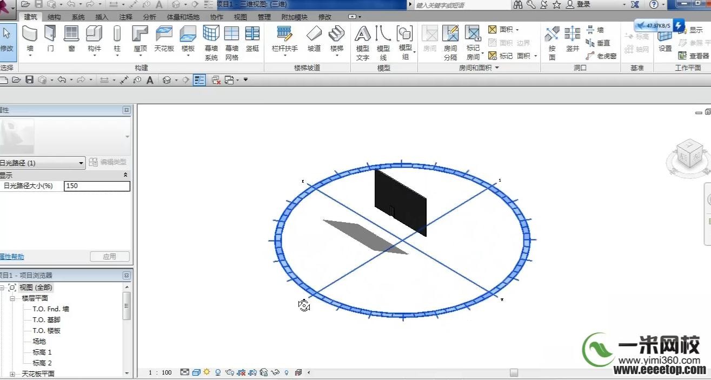Select the 幕墙系统 curtain system tool
This screenshot has height=380, width=711.
(x=211, y=42)
